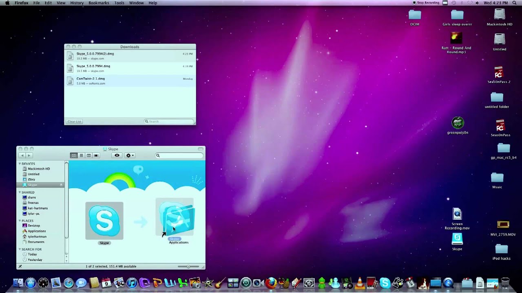
Task: Switch Finder to list view
Action: pos(81,155)
